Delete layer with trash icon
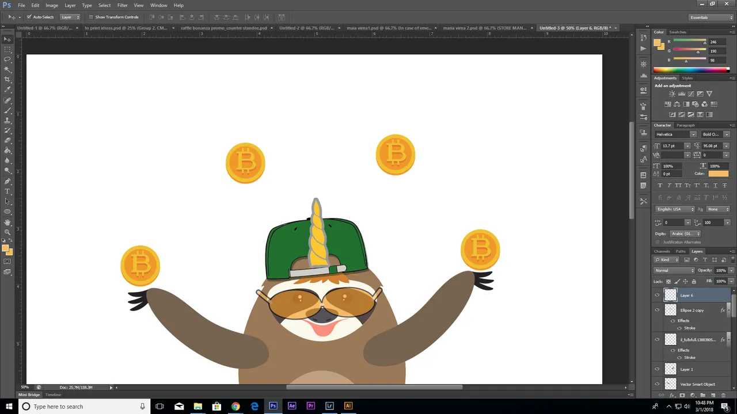This screenshot has height=414, width=737. [x=723, y=395]
